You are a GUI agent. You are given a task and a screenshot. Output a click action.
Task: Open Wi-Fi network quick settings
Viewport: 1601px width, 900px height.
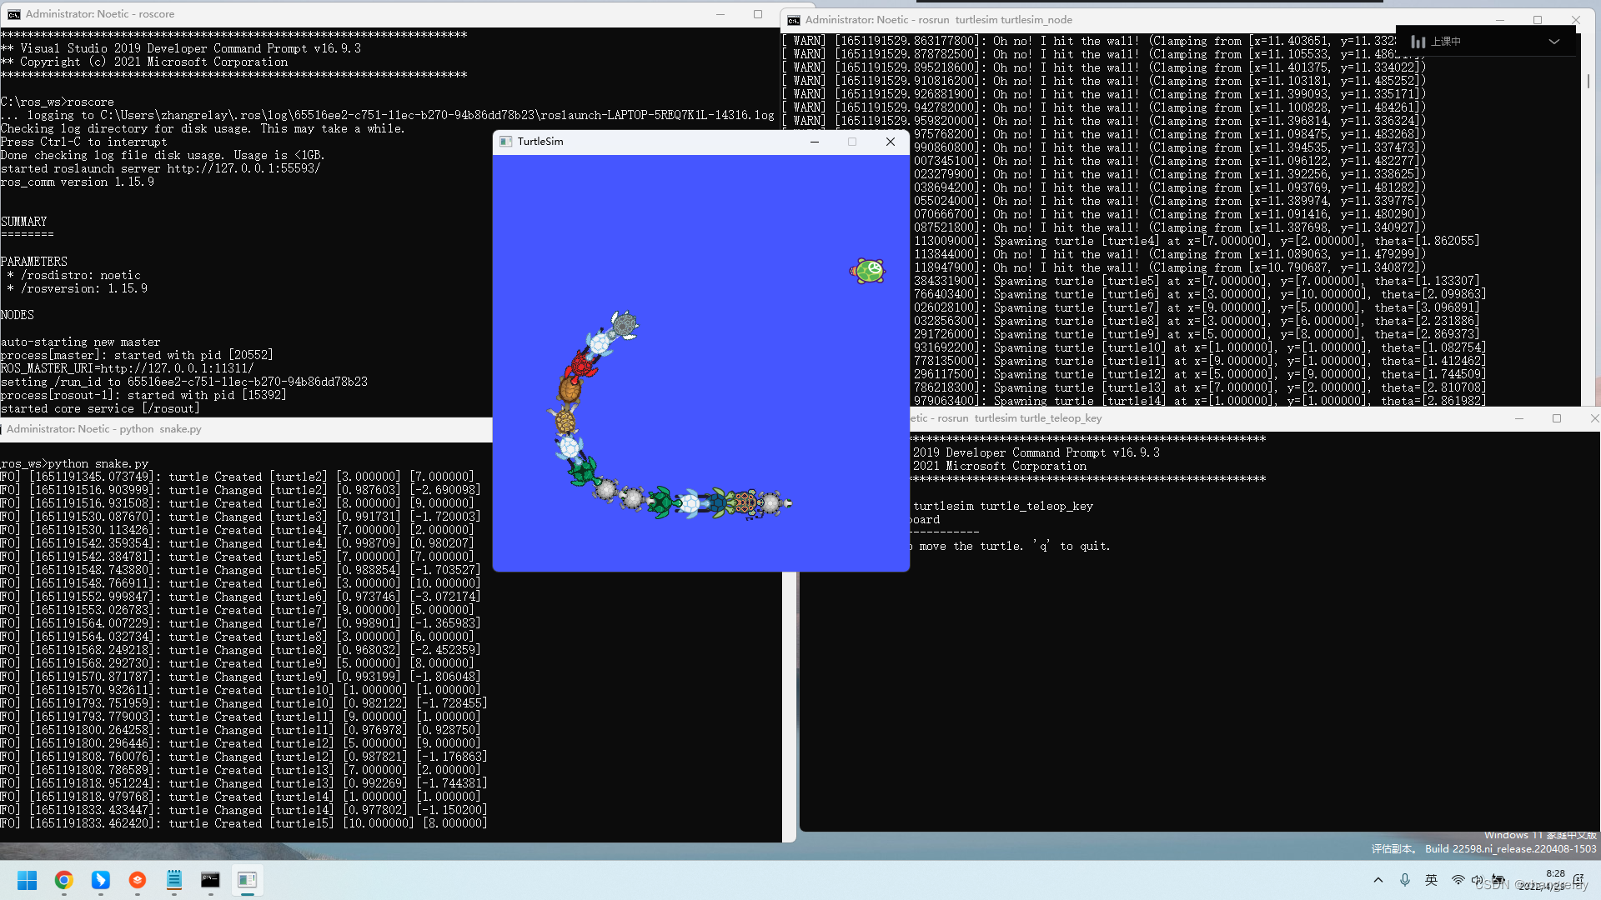[x=1458, y=880]
